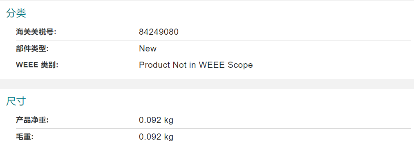
Task: Click the divider line under 海关关税号 row
Action: 213,40
